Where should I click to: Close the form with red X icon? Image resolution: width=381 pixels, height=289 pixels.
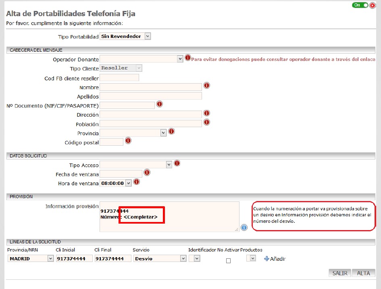(x=372, y=5)
